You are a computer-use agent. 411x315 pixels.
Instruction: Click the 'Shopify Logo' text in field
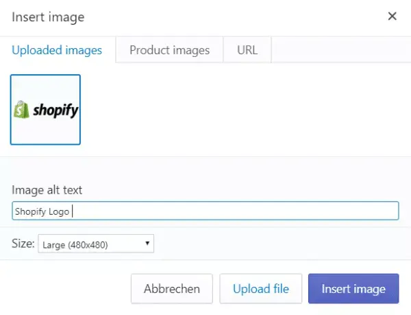[42, 211]
